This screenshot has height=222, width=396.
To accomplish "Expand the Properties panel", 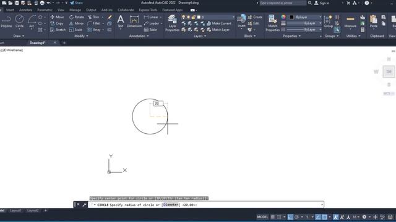I will (x=291, y=36).
